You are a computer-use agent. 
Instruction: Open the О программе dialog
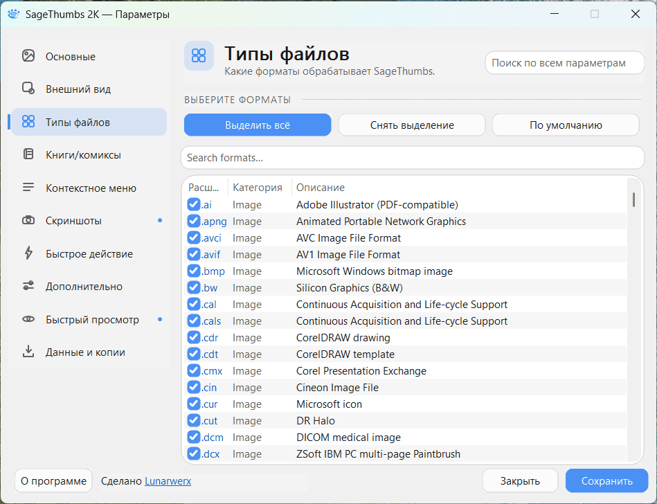[x=53, y=481]
